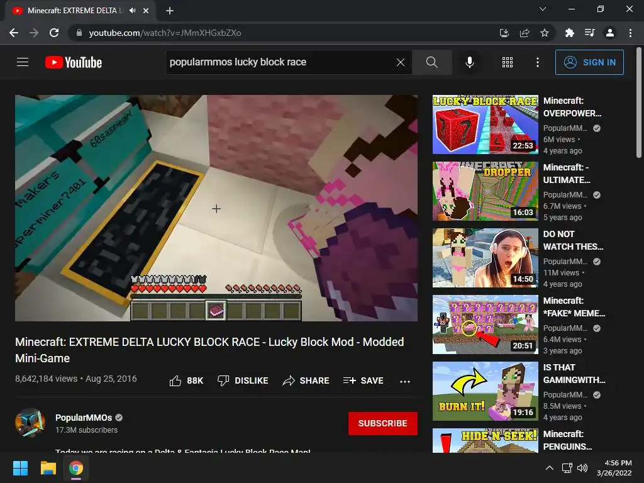Open the Lucky Block Race 22:53 thumbnail
The image size is (644, 483).
[485, 125]
